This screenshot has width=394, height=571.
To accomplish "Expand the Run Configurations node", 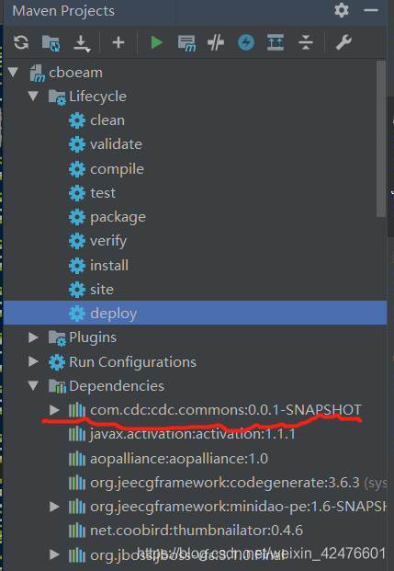I will [33, 361].
